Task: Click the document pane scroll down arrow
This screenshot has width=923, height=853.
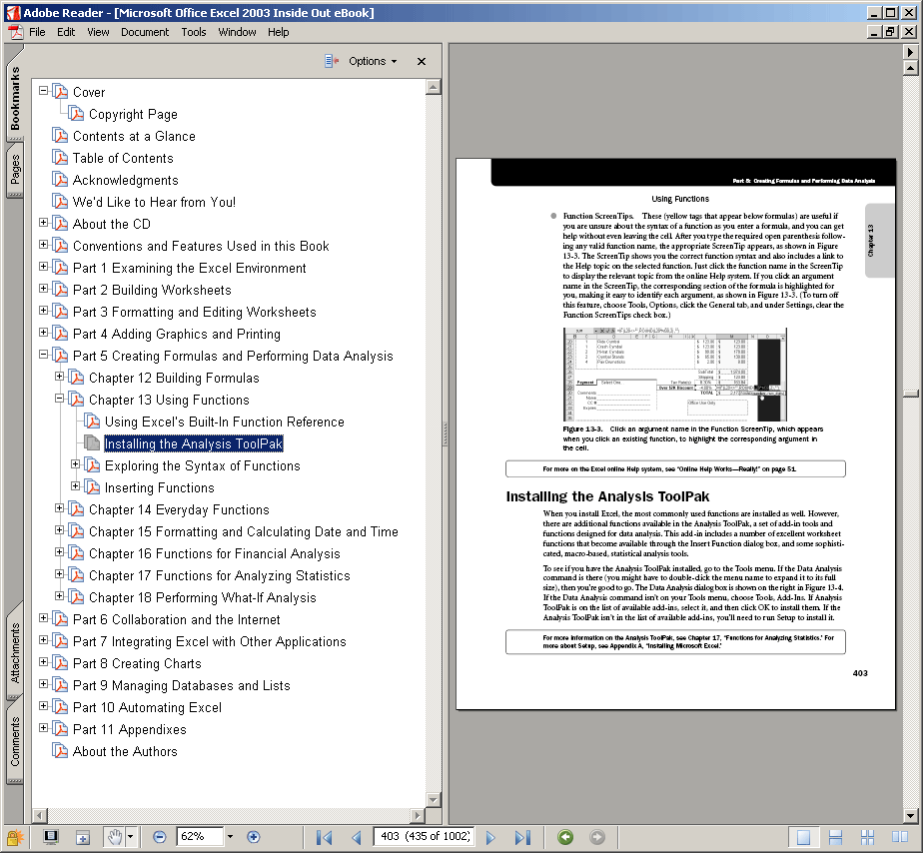Action: (x=911, y=816)
